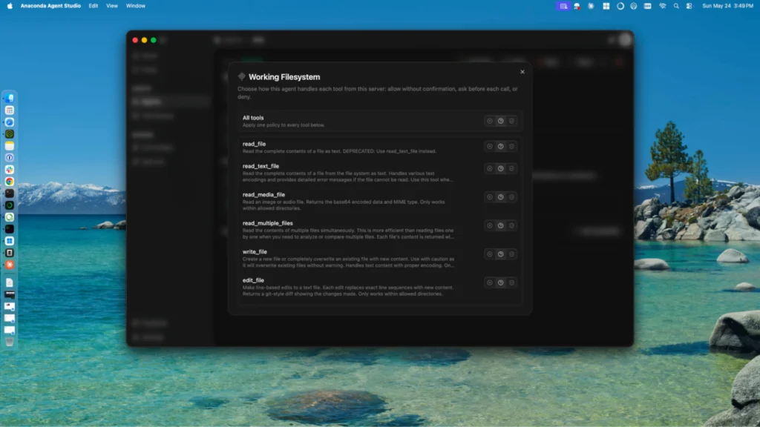The height and width of the screenshot is (427, 760).
Task: Set All tools policy to the circle-x option
Action: pyautogui.click(x=490, y=121)
